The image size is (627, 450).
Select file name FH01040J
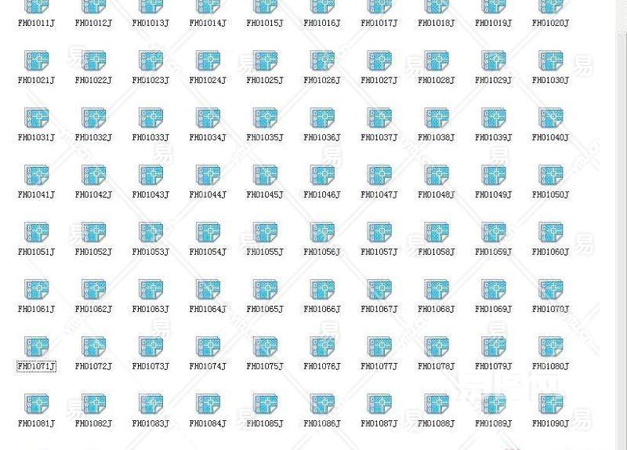[x=551, y=138]
